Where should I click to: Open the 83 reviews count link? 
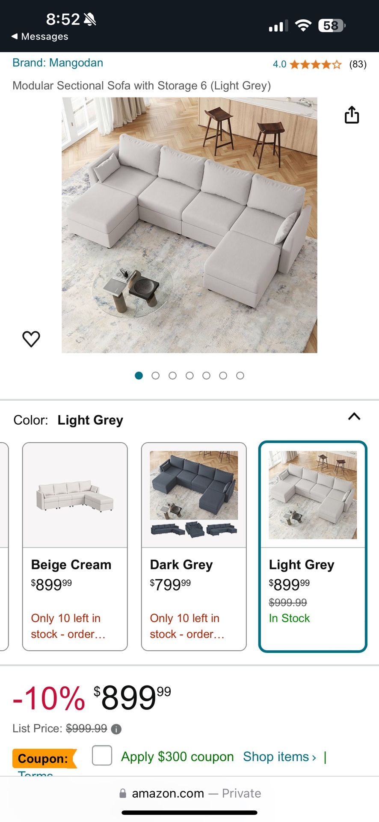358,65
